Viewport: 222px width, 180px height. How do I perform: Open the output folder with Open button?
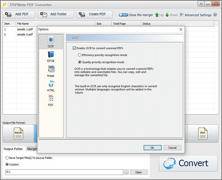(139, 172)
